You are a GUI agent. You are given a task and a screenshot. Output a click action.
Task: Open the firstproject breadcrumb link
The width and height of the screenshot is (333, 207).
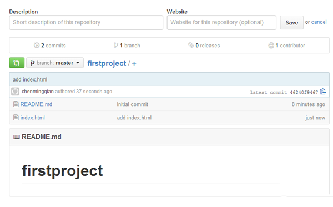[x=107, y=63]
